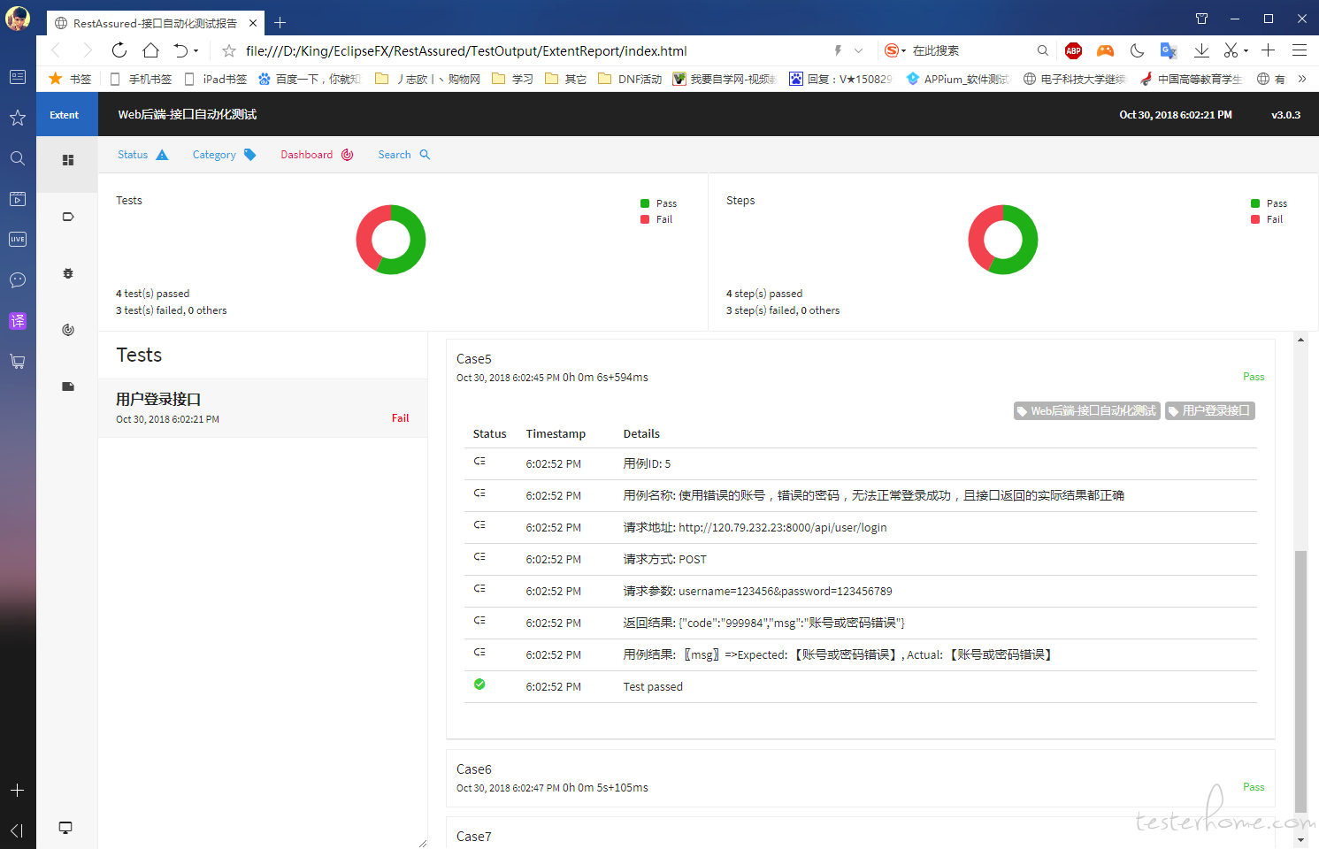
Task: Open sidebar shopping cart icon
Action: [18, 361]
